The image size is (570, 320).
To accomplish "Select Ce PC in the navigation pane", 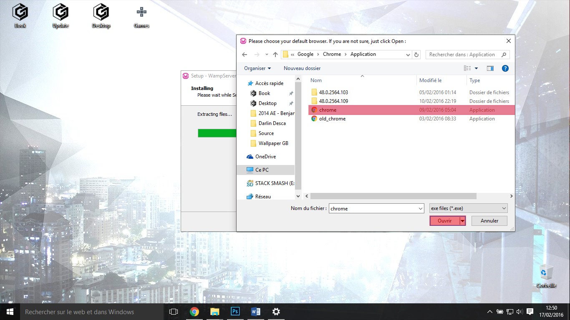I will 262,170.
